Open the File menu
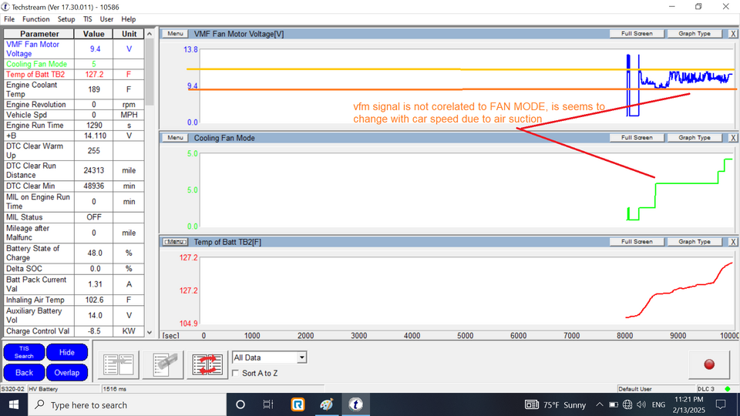 (9, 18)
